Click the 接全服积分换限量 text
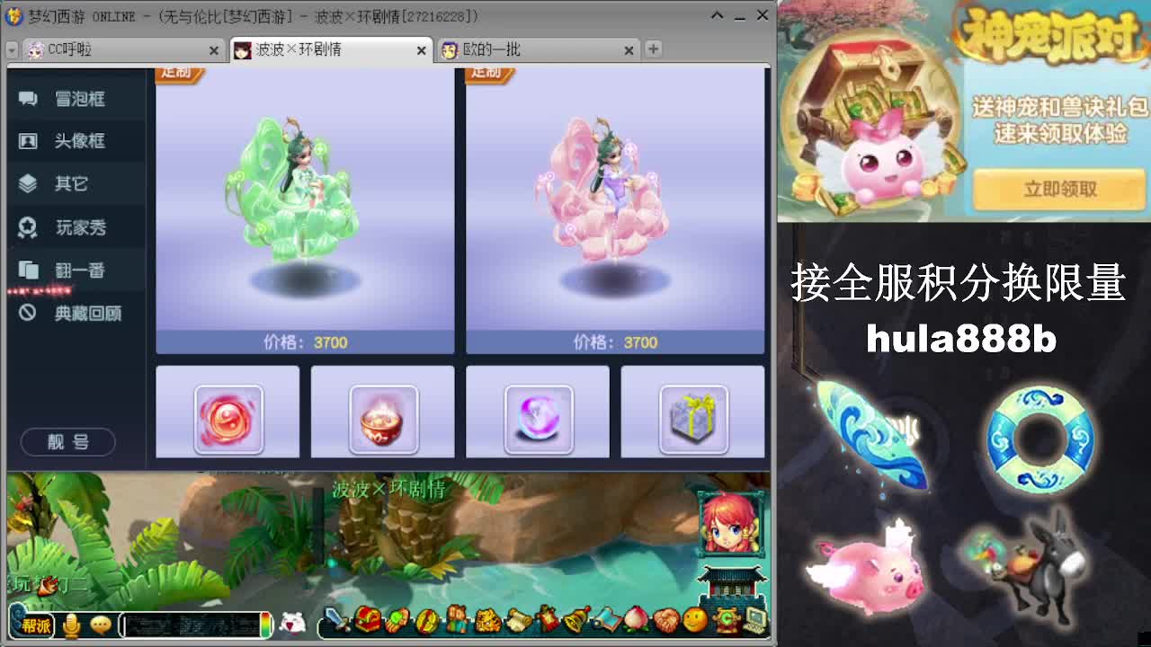This screenshot has height=647, width=1151. pyautogui.click(x=959, y=283)
